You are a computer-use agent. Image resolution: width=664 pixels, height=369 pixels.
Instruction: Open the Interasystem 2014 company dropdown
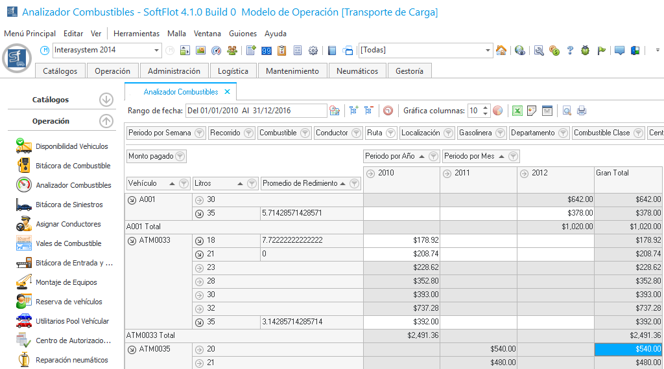[x=157, y=50]
